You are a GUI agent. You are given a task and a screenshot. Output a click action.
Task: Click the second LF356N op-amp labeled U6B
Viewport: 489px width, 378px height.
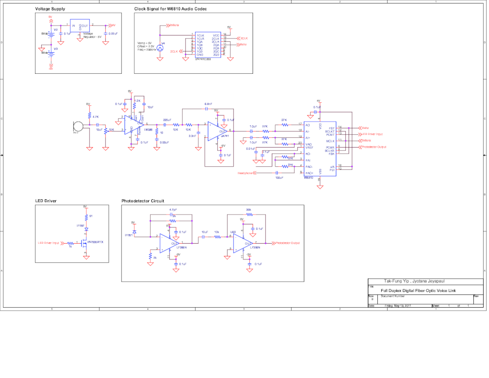(243, 243)
